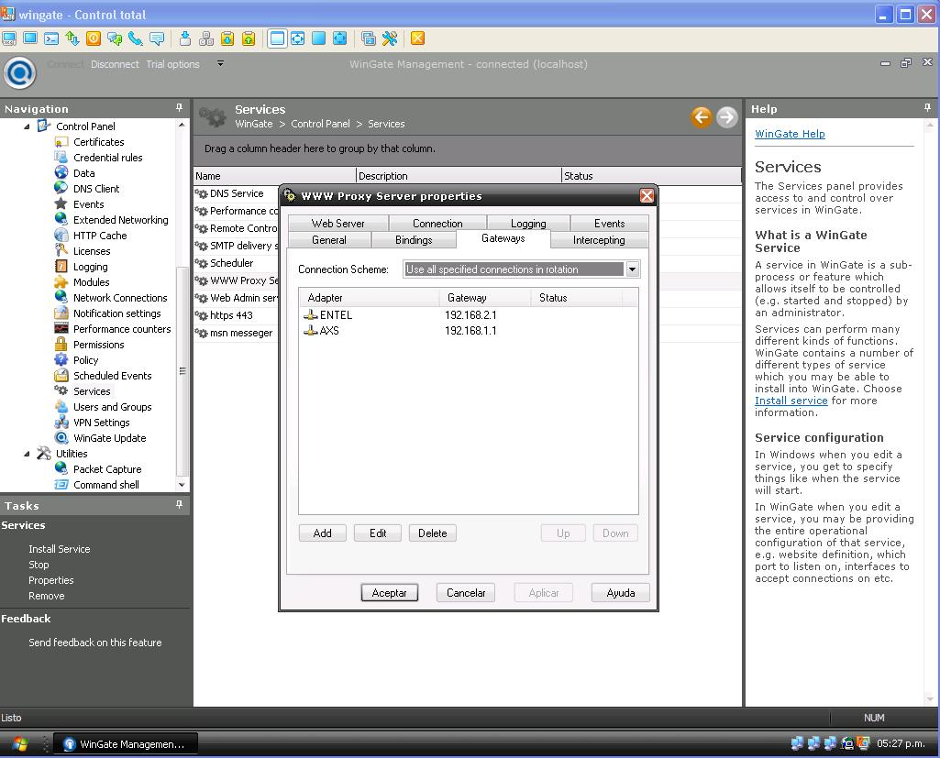This screenshot has width=940, height=758.
Task: Click the WinGate logo icon
Action: point(20,73)
